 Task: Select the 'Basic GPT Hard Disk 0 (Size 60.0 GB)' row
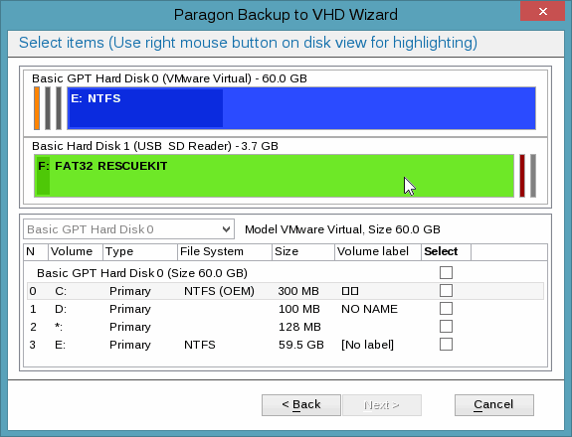pyautogui.click(x=286, y=273)
